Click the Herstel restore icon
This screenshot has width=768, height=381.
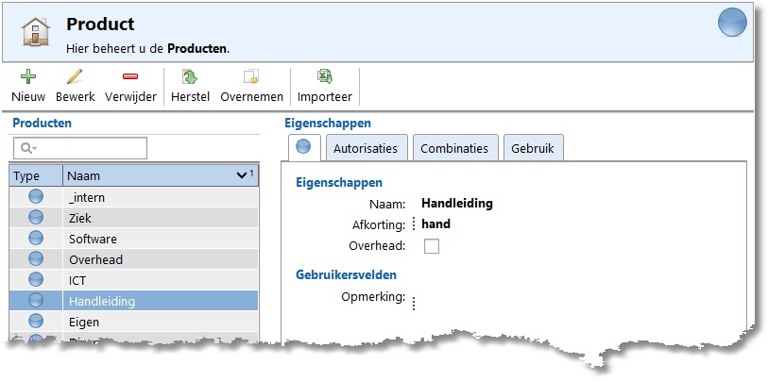[190, 78]
